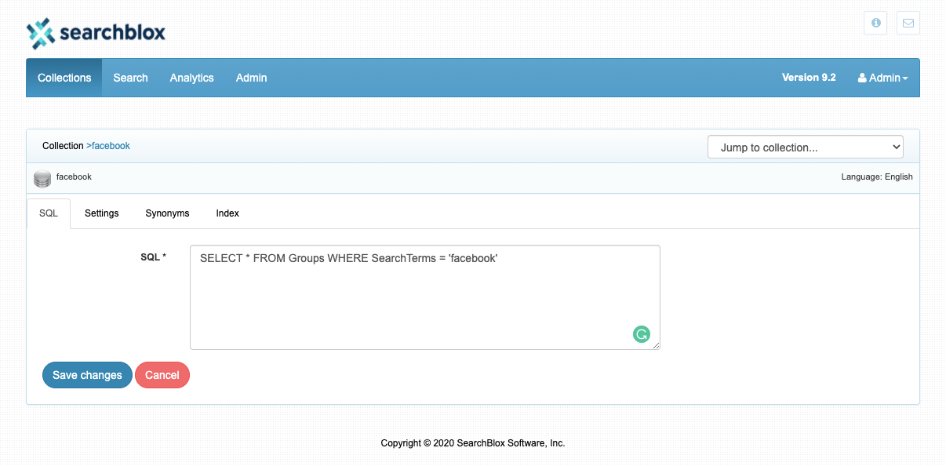This screenshot has height=466, width=946.
Task: Switch to the Index tab
Action: [227, 213]
